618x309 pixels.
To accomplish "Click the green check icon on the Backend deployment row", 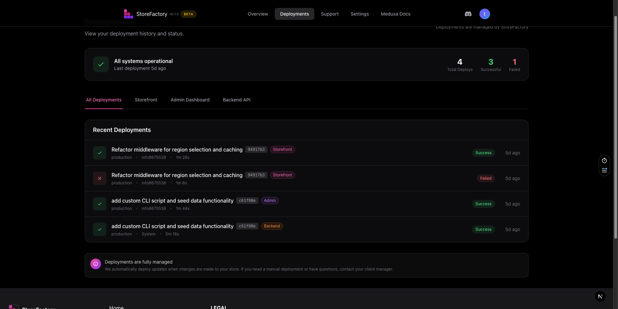I will [x=99, y=229].
